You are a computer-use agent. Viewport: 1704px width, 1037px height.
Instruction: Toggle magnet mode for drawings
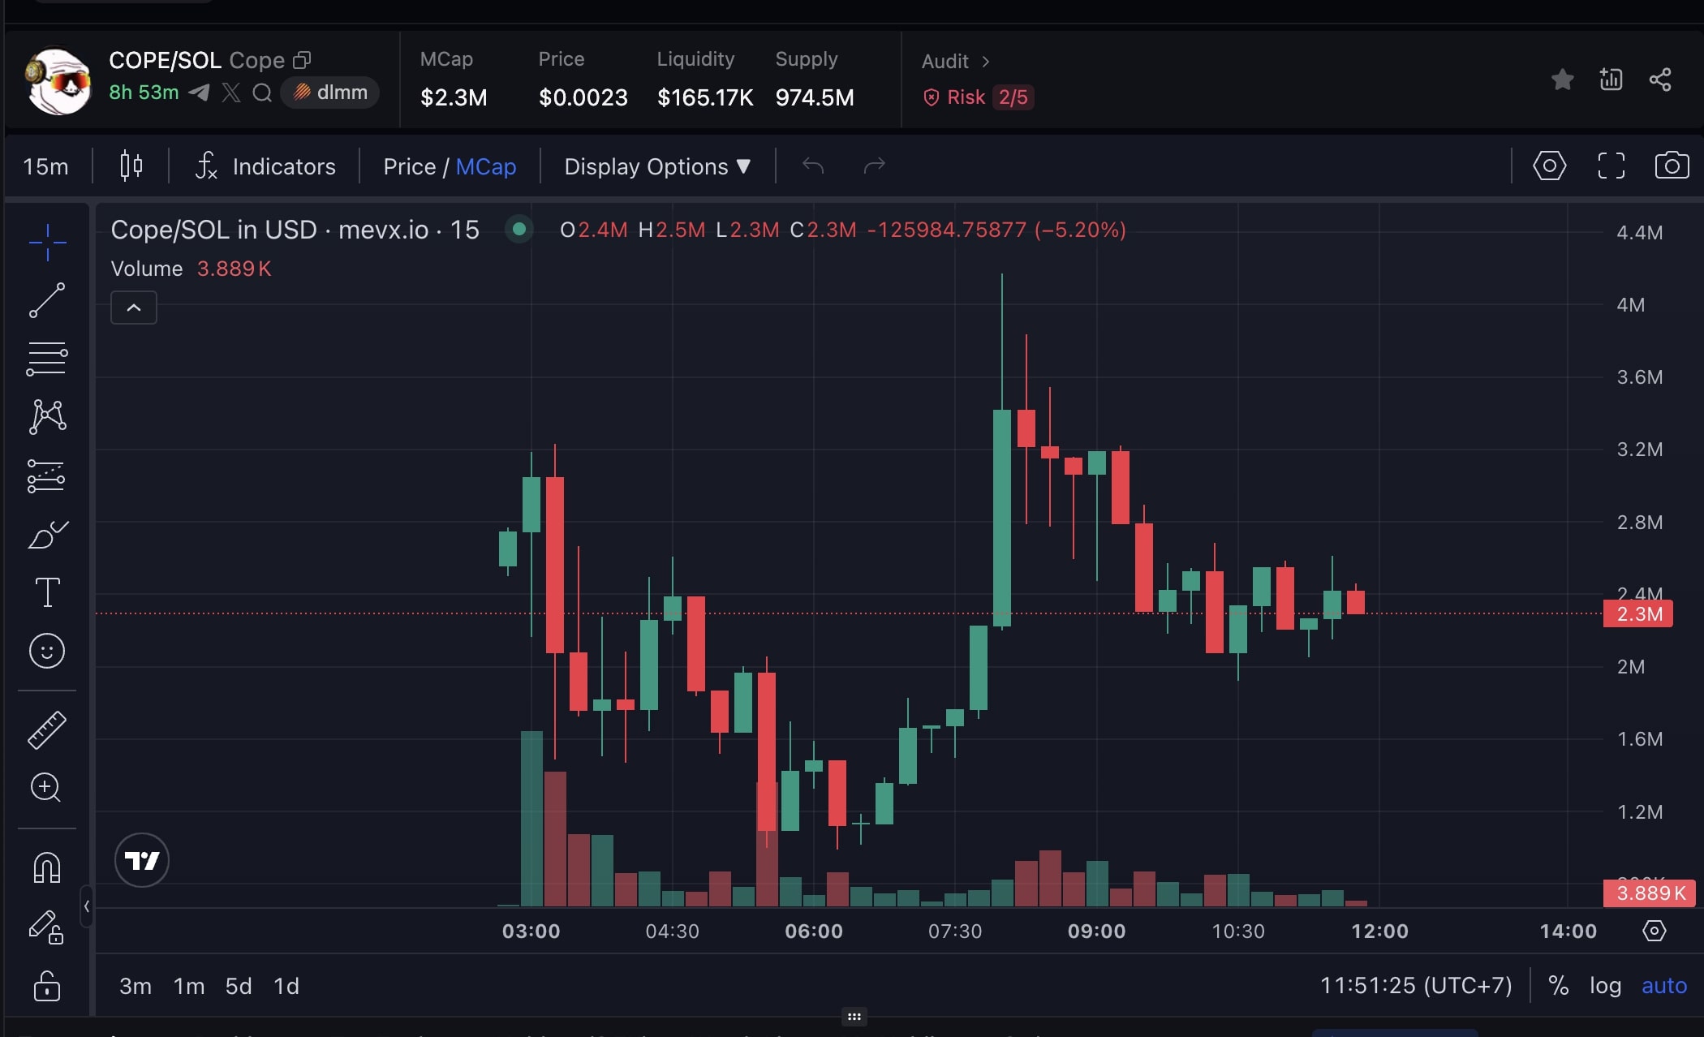[x=47, y=867]
